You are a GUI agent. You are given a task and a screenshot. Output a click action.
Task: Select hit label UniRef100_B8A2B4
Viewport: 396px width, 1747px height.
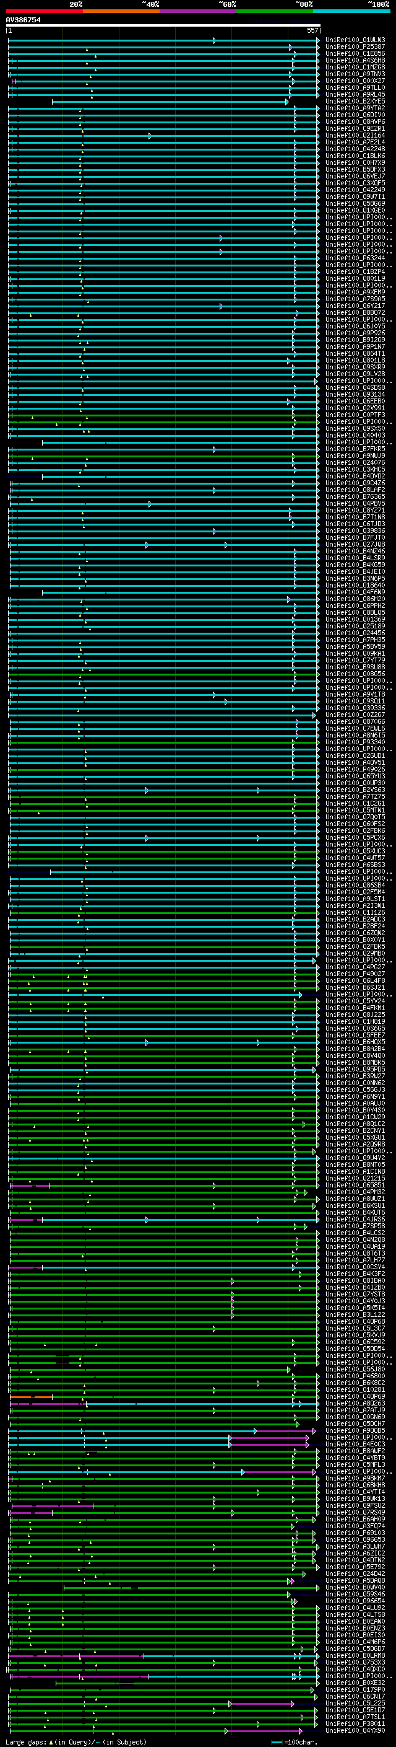pos(355,1049)
